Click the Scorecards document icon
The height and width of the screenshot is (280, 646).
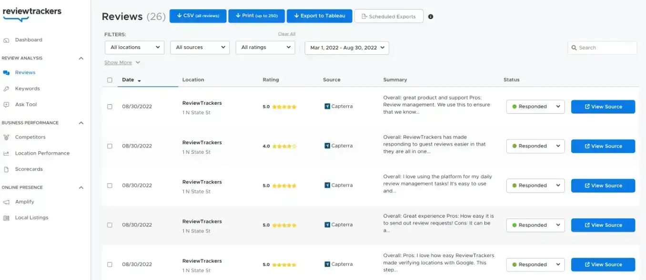[x=6, y=170]
